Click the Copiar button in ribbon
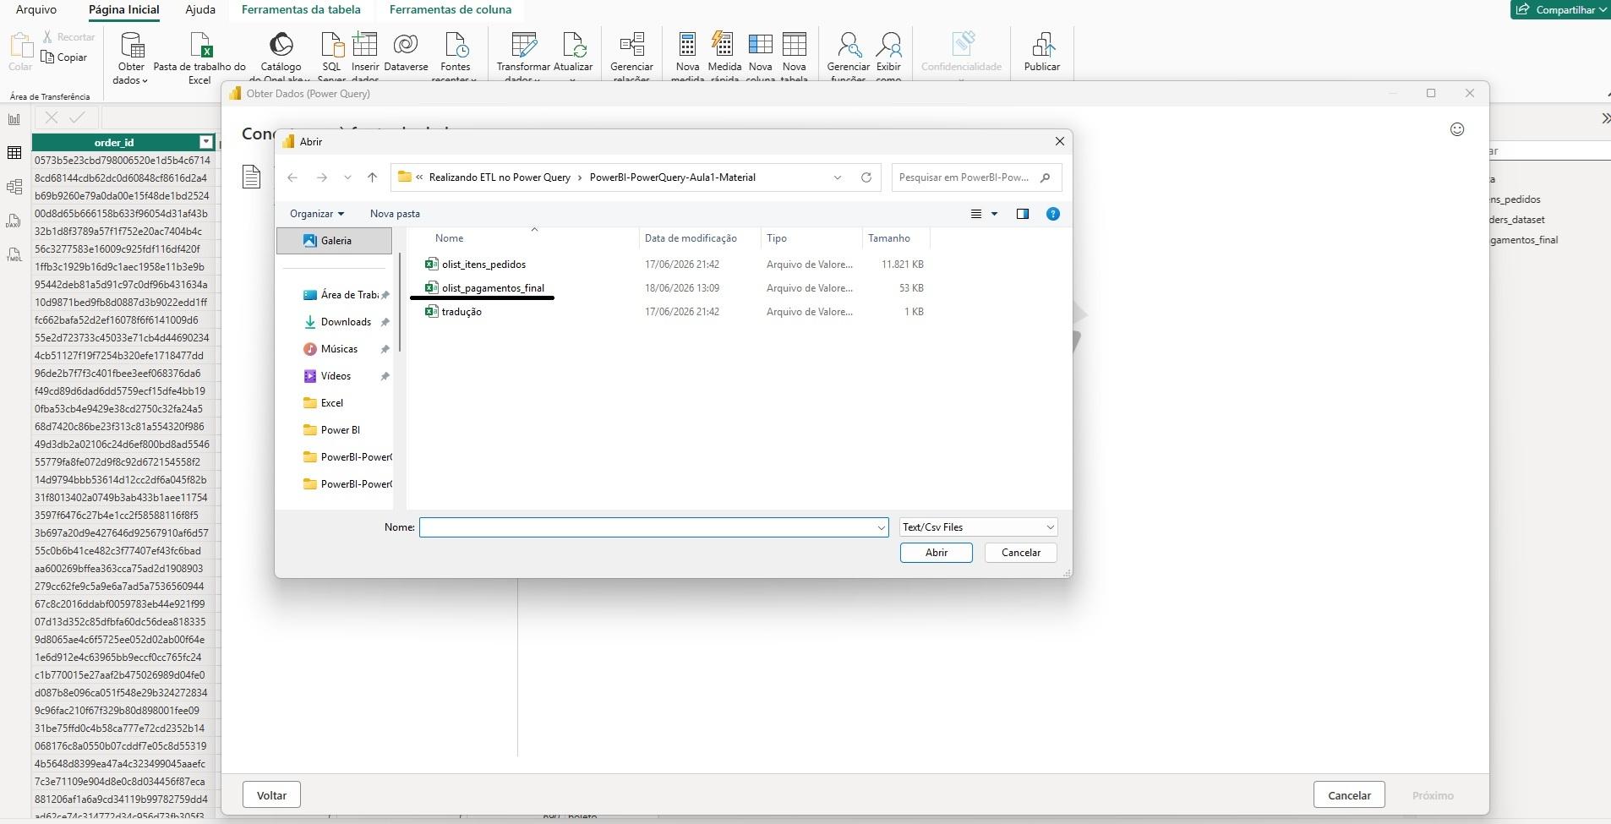1611x824 pixels. pos(64,57)
